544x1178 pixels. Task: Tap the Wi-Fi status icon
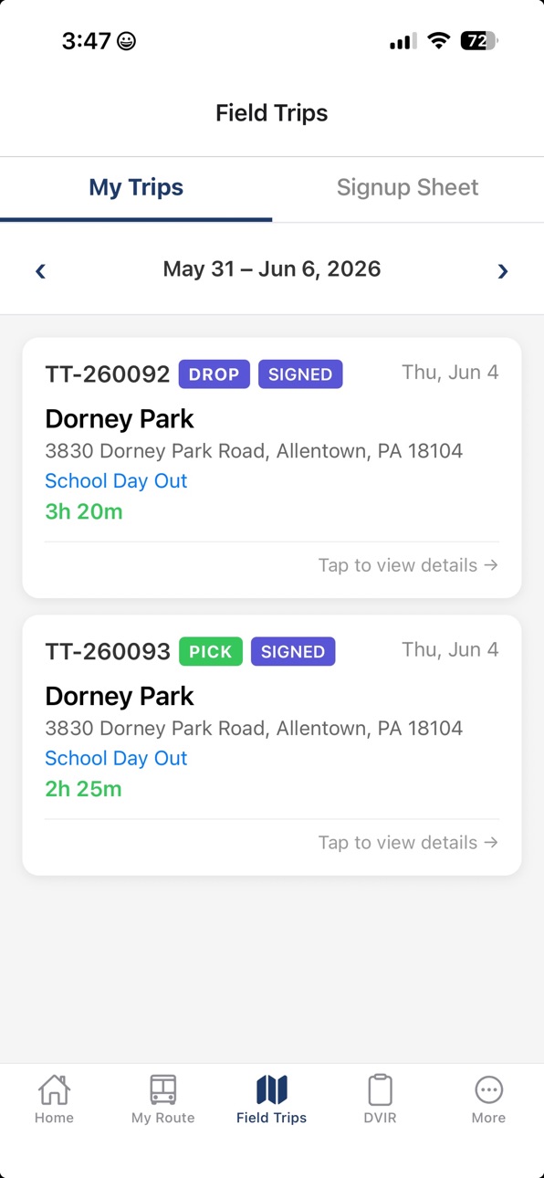click(439, 41)
